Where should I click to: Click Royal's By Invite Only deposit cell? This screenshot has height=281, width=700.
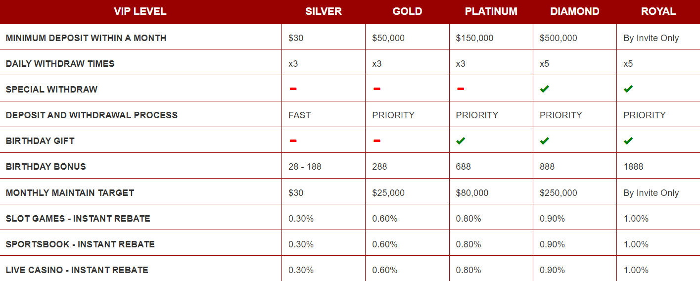pos(651,38)
